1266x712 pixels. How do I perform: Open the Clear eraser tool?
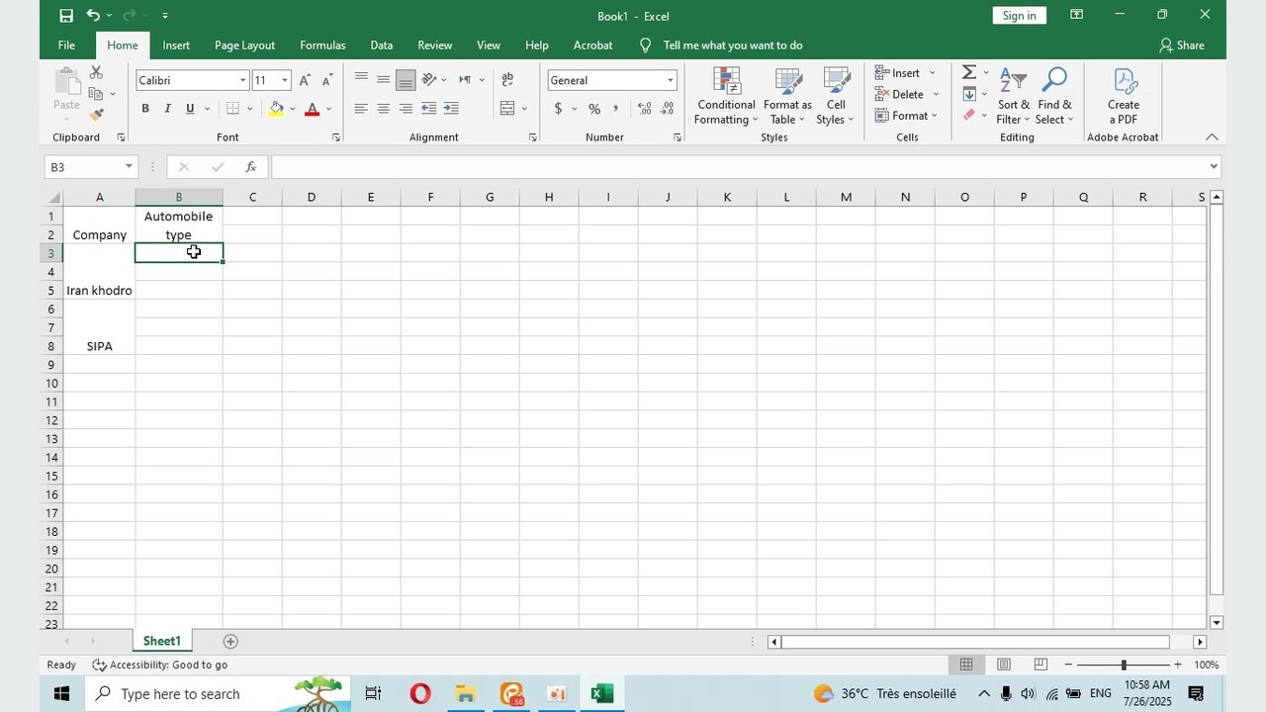(969, 115)
